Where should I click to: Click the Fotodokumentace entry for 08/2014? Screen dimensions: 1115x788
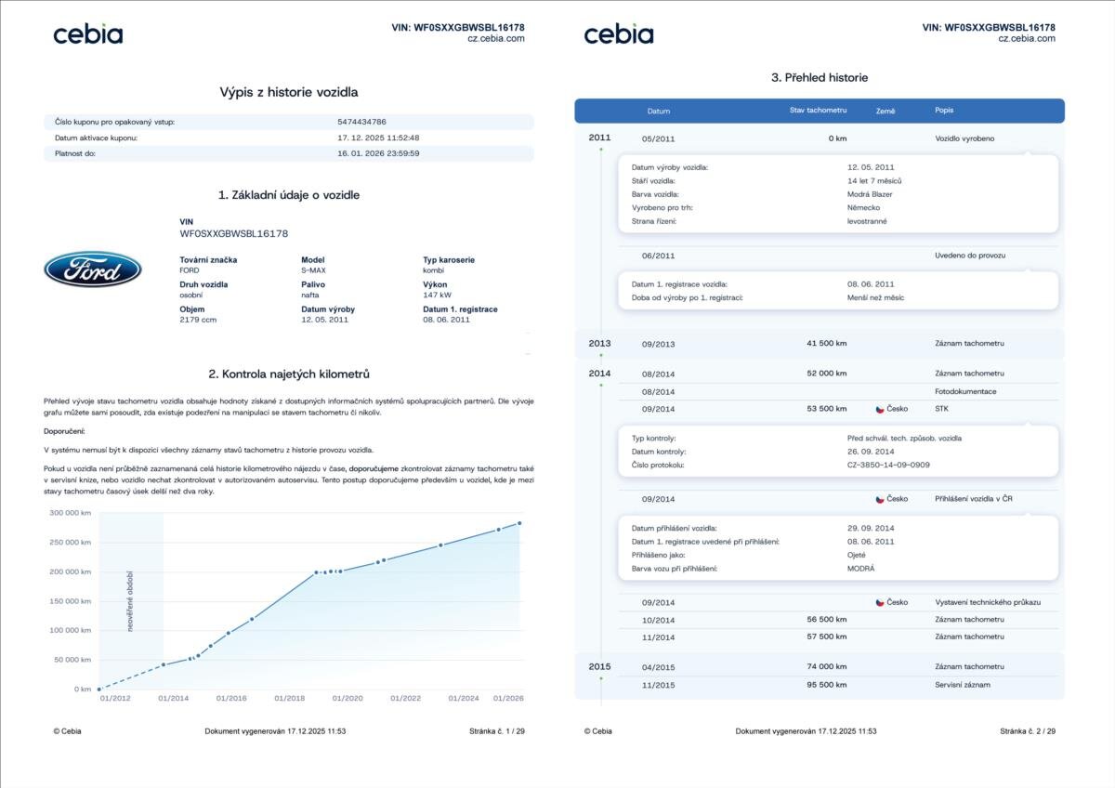[964, 391]
